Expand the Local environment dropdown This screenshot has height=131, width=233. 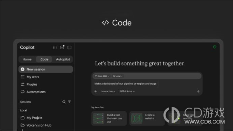(118, 76)
